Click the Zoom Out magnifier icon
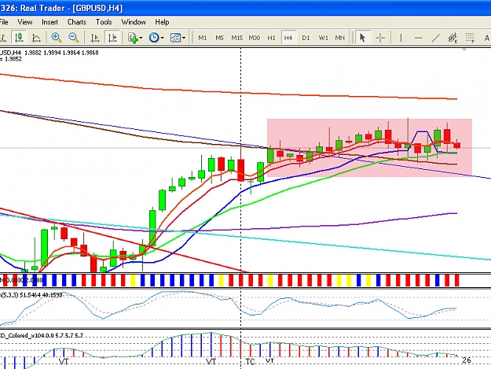The width and height of the screenshot is (491, 369). click(74, 38)
